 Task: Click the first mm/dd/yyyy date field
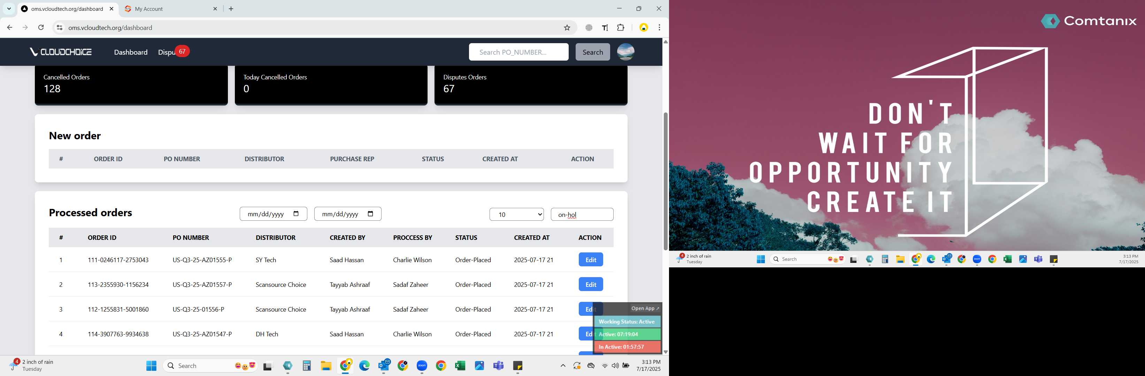coord(274,214)
